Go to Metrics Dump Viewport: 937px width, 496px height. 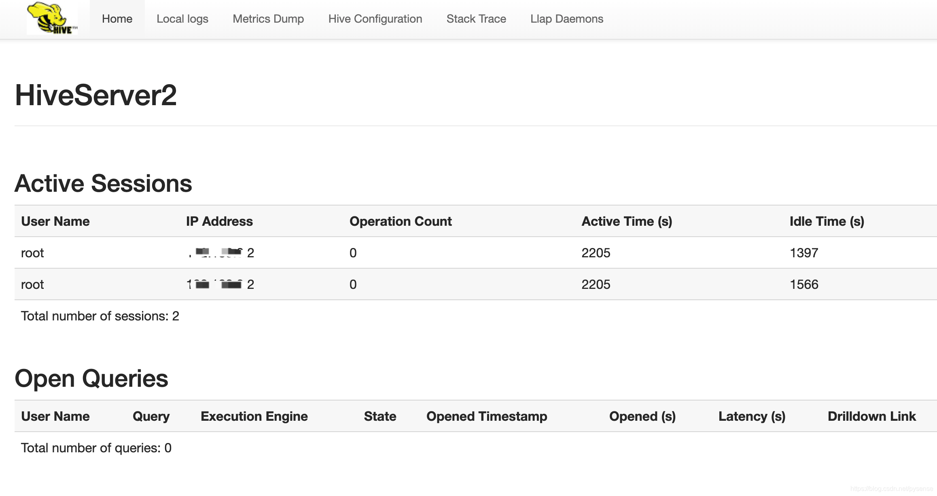tap(268, 19)
